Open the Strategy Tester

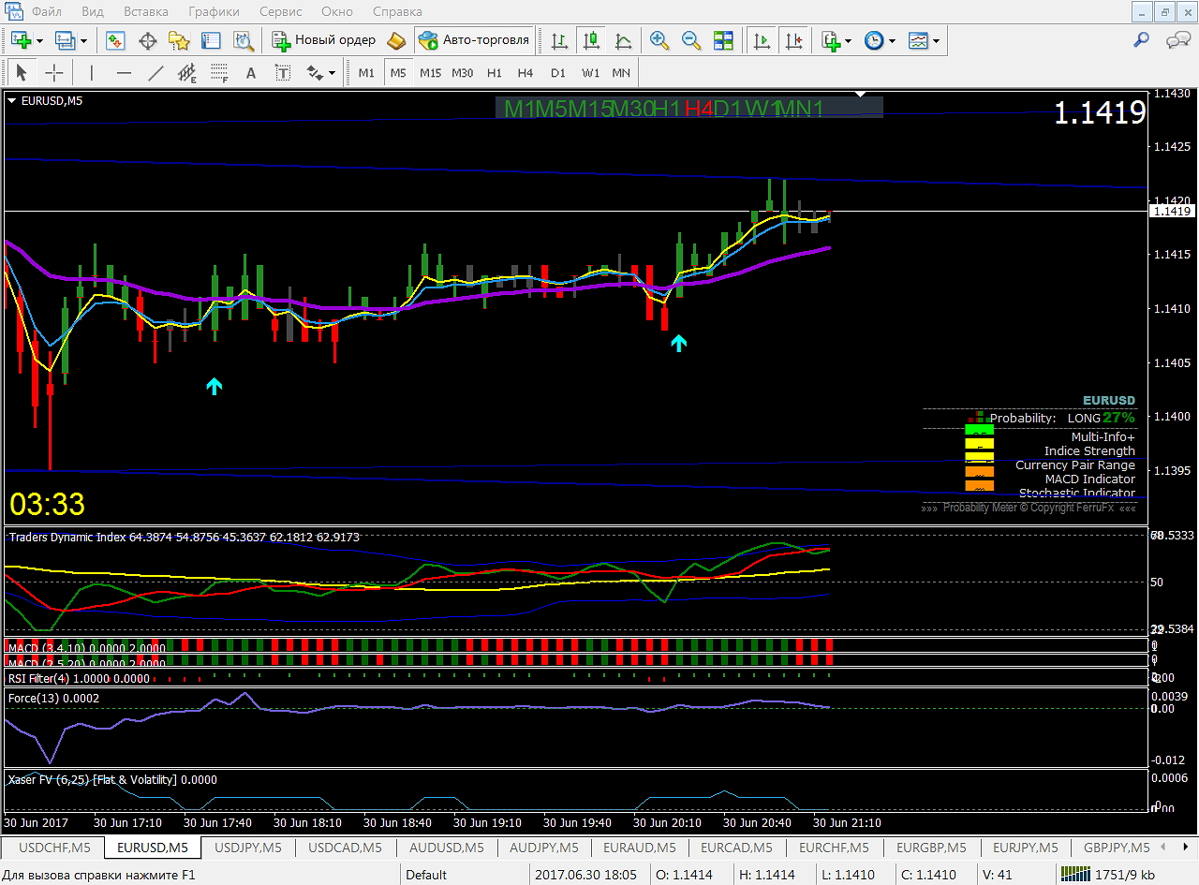pyautogui.click(x=244, y=40)
